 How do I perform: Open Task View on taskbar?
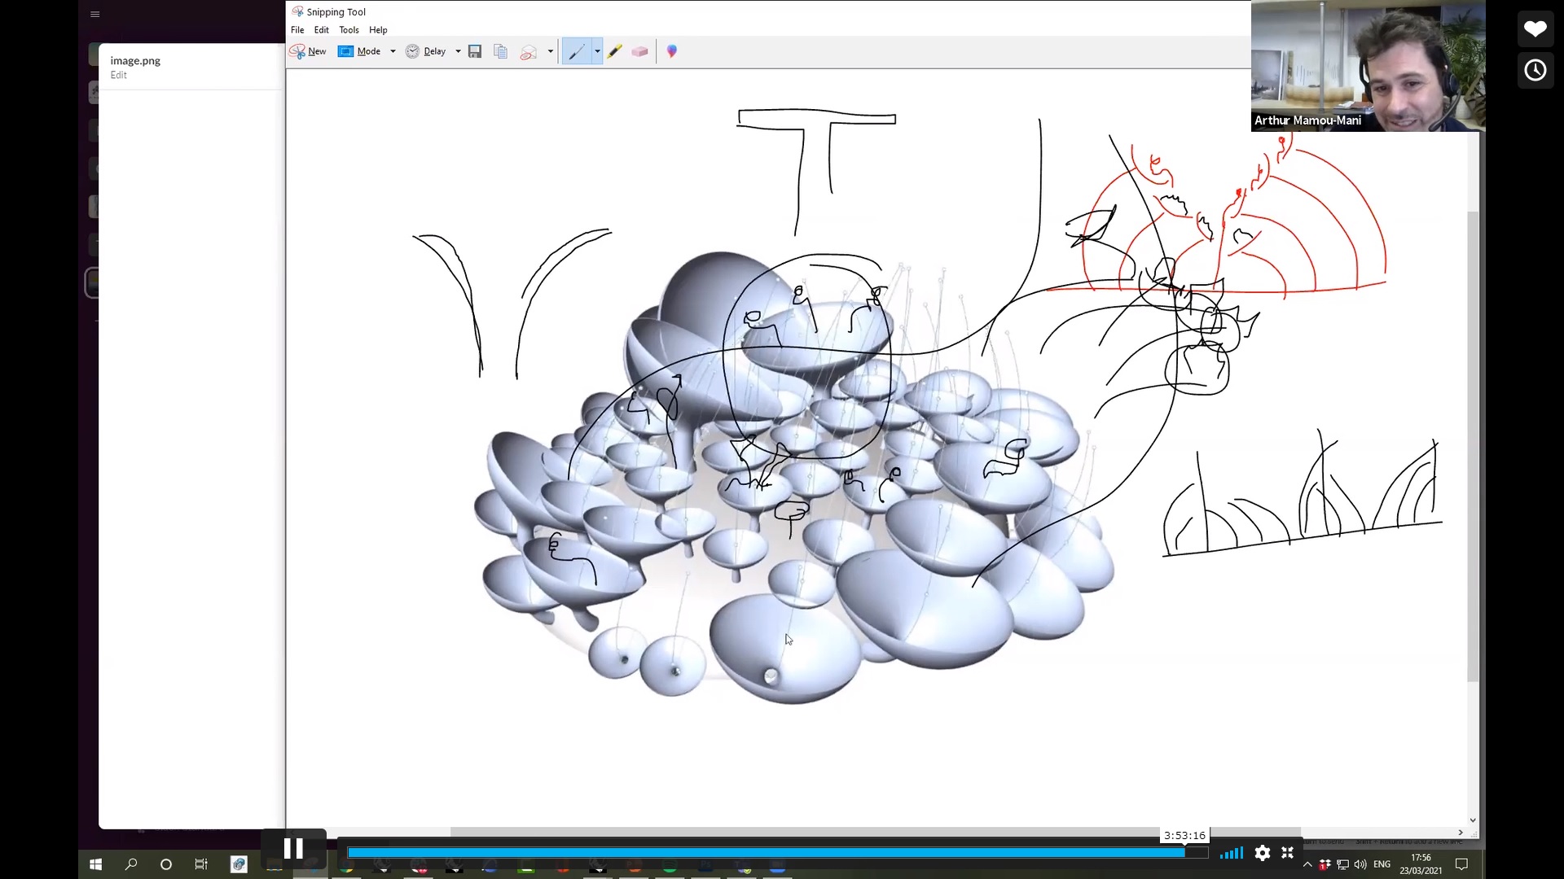click(x=201, y=864)
